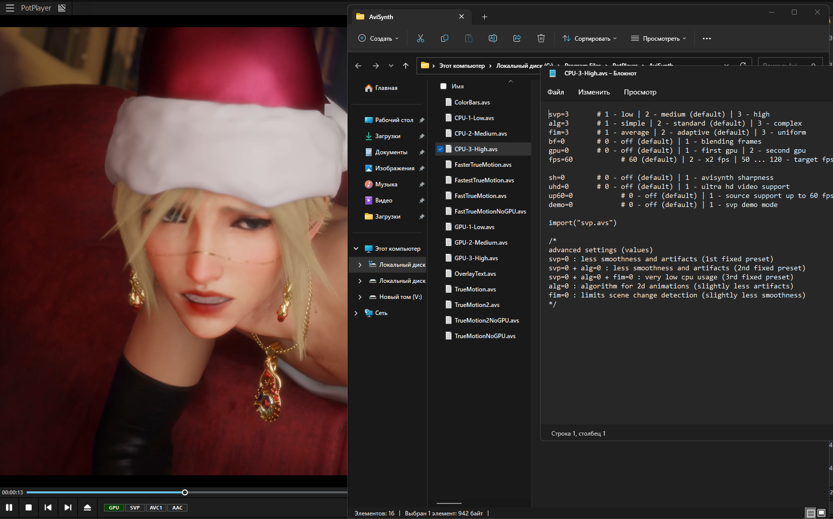Stop playback in PotPlayer
833x519 pixels.
29,507
